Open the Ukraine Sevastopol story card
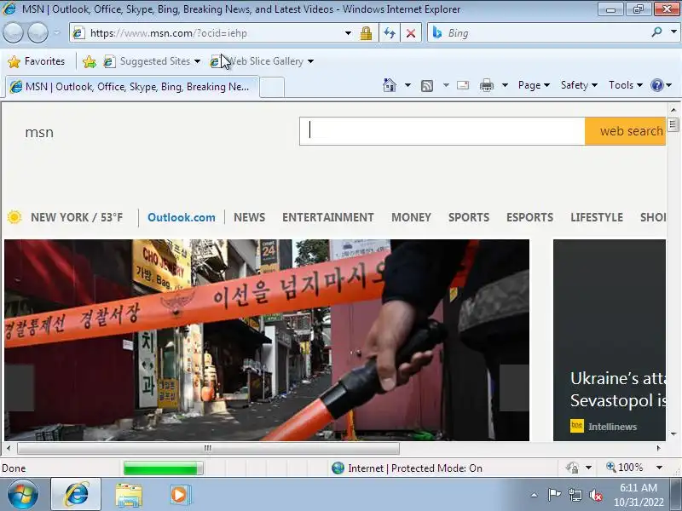 (x=610, y=340)
